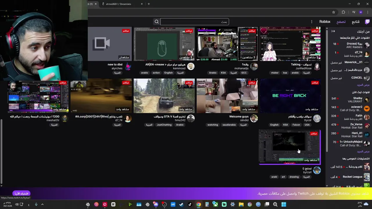Open File Explorer folder on taskbar

[x=241, y=204]
